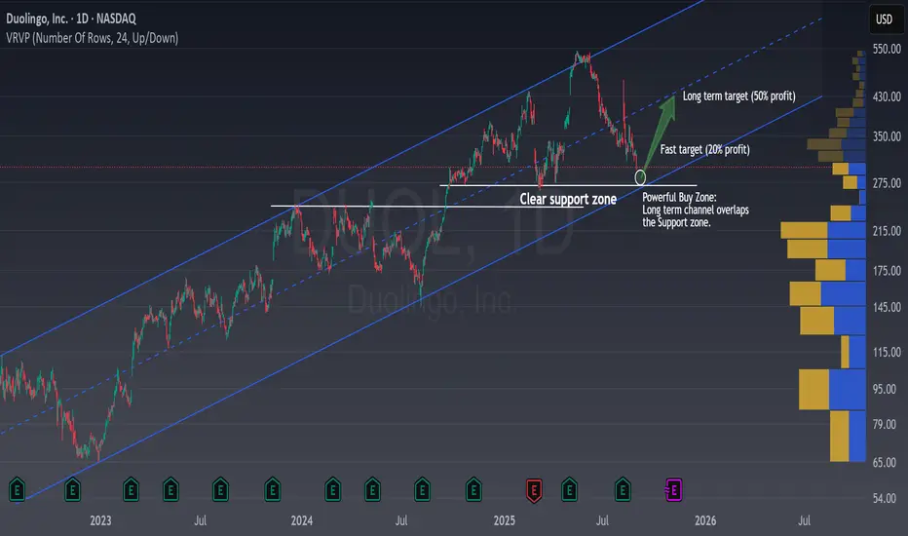This screenshot has height=536, width=908.
Task: Click the 175.00 price scale label
Action: [887, 271]
